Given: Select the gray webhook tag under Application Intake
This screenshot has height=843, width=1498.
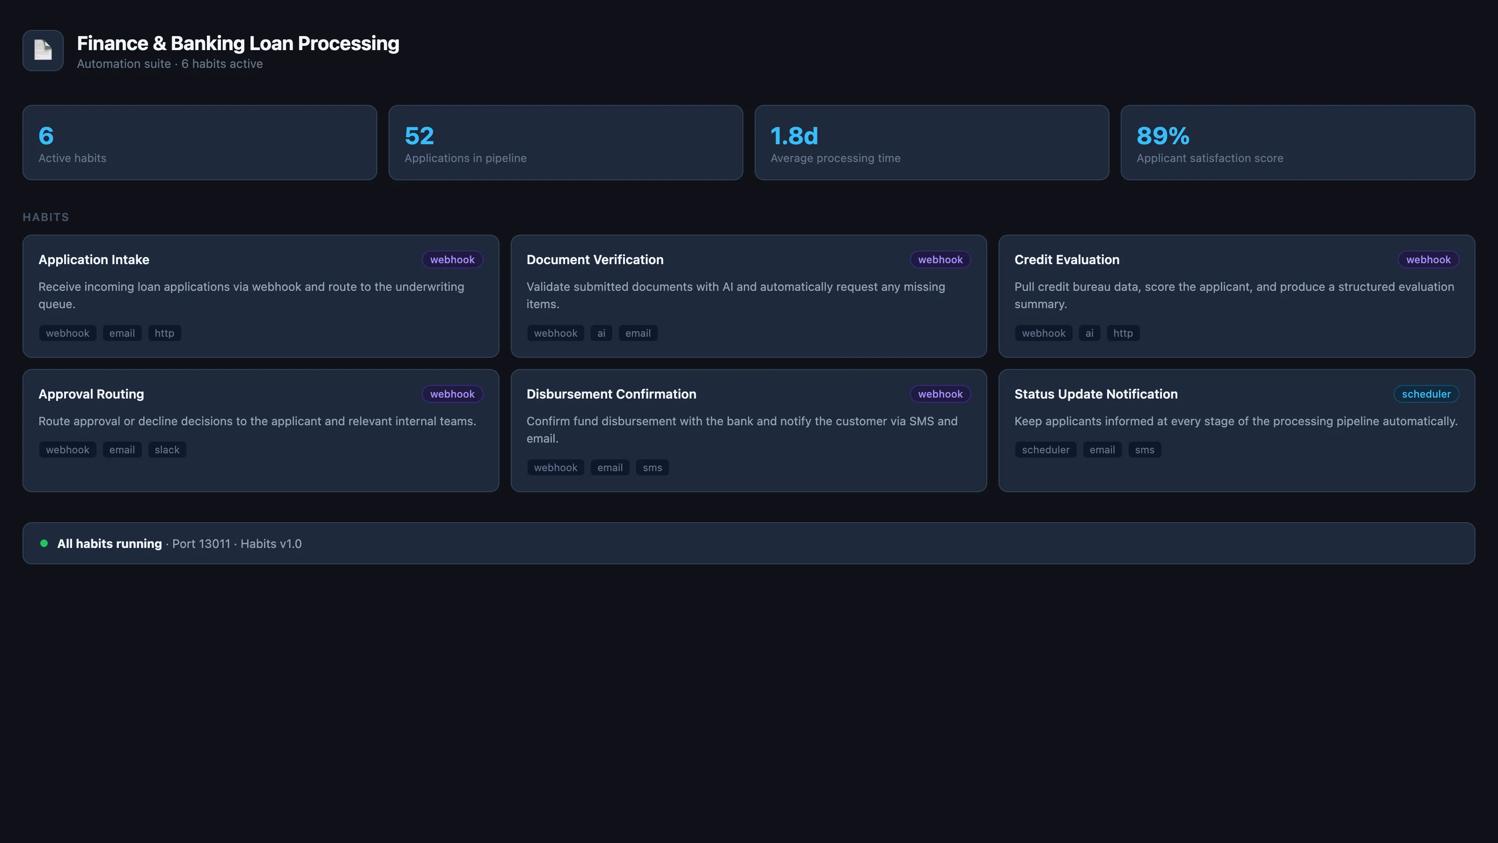Looking at the screenshot, I should [67, 333].
